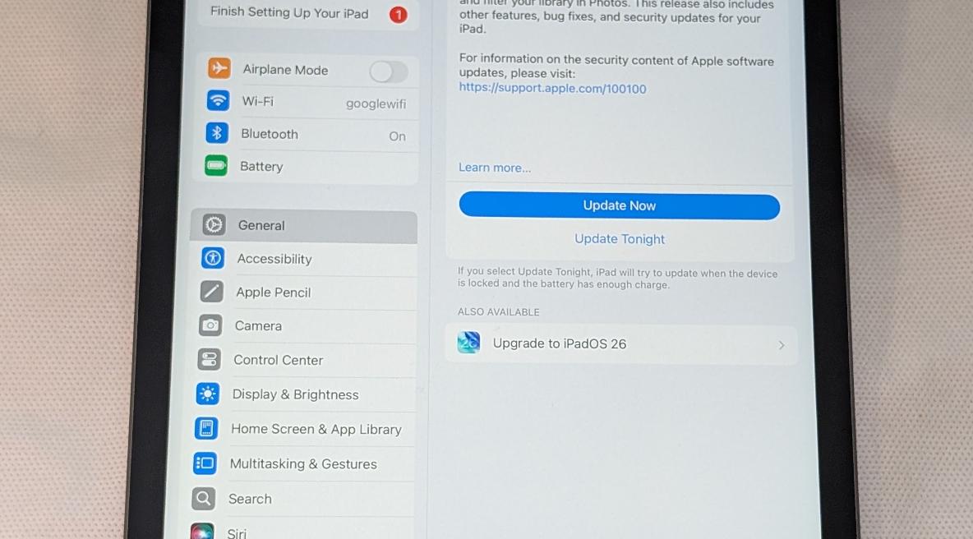Tap the Update Tonight explanation note
The width and height of the screenshot is (973, 539).
pyautogui.click(x=617, y=279)
